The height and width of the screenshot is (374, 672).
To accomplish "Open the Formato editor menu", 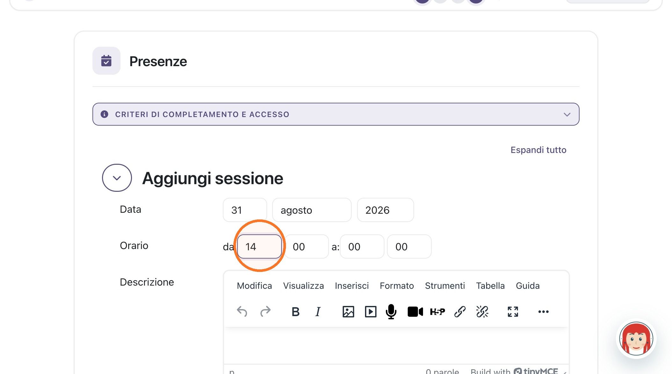I will click(397, 286).
